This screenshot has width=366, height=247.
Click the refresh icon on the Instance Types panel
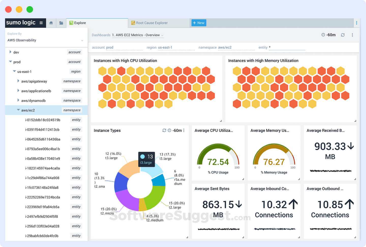164,130
